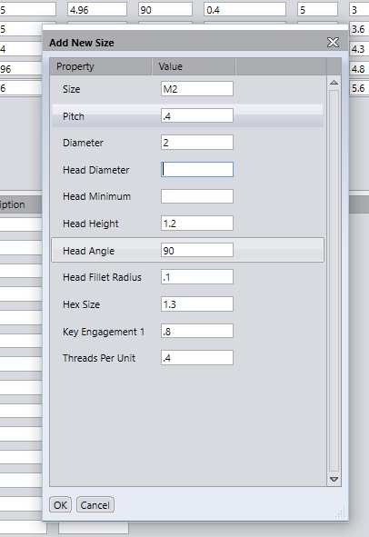Edit the Threads Per Unit field
Viewport: 369px width, 537px height.
(197, 358)
